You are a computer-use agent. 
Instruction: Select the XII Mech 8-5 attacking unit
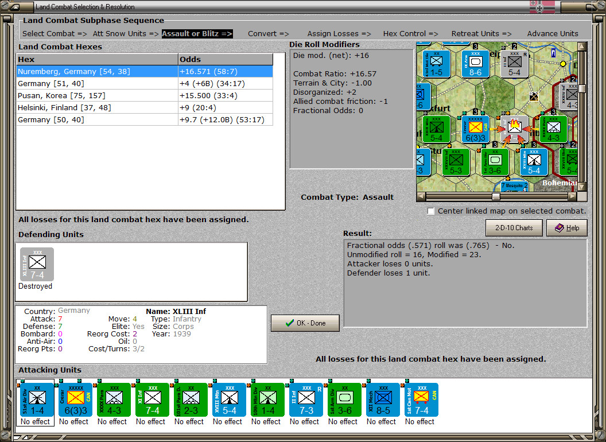pos(383,400)
